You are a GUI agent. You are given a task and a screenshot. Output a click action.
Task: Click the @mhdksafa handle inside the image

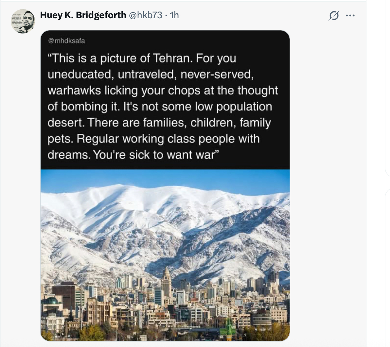point(67,41)
